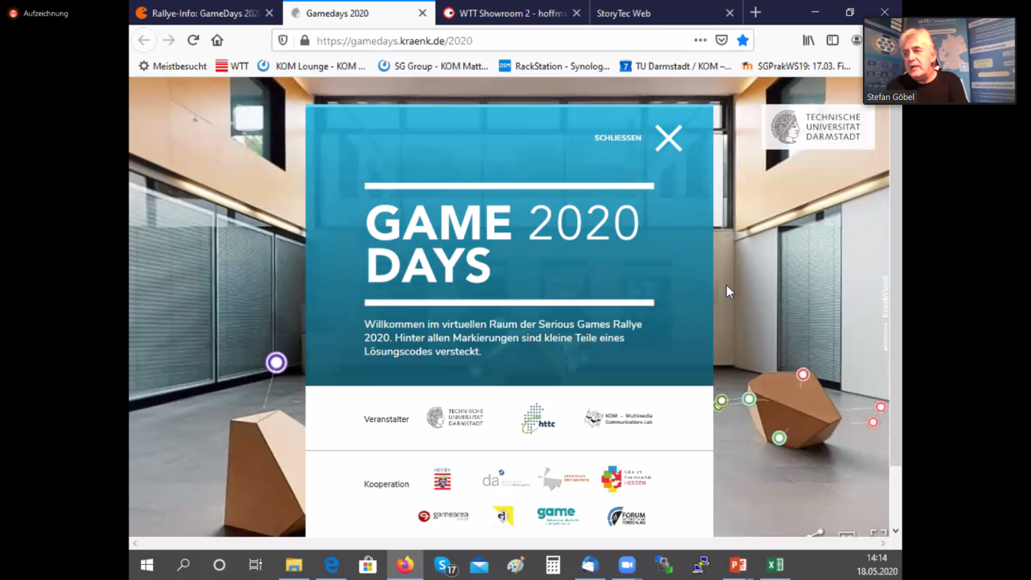
Task: Close the Game Days welcome overlay
Action: click(x=668, y=138)
